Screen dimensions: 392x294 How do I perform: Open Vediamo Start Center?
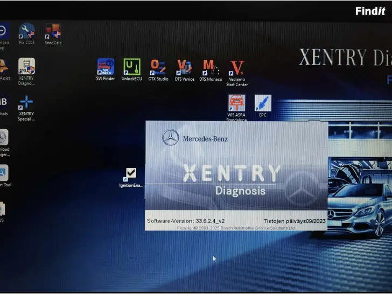click(x=237, y=68)
